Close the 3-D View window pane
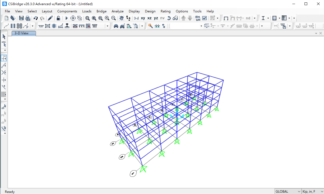Image resolution: width=324 pixels, height=194 pixels. pos(320,33)
